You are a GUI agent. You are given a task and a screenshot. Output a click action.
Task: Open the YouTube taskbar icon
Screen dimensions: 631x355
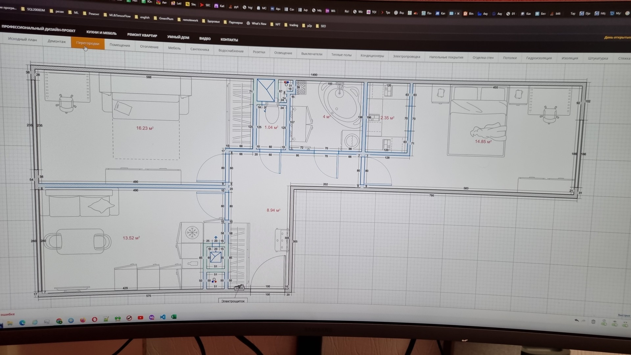140,318
